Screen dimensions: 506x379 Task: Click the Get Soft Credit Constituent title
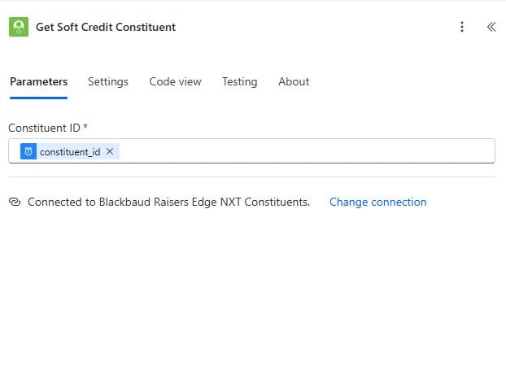point(106,27)
